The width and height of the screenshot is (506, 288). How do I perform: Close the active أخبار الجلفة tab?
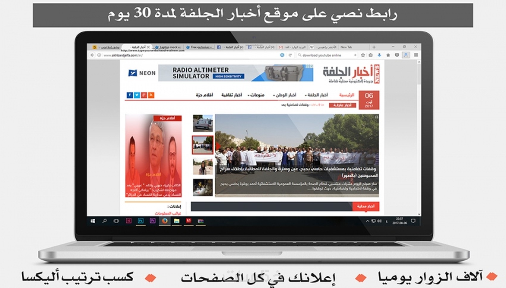[148, 47]
